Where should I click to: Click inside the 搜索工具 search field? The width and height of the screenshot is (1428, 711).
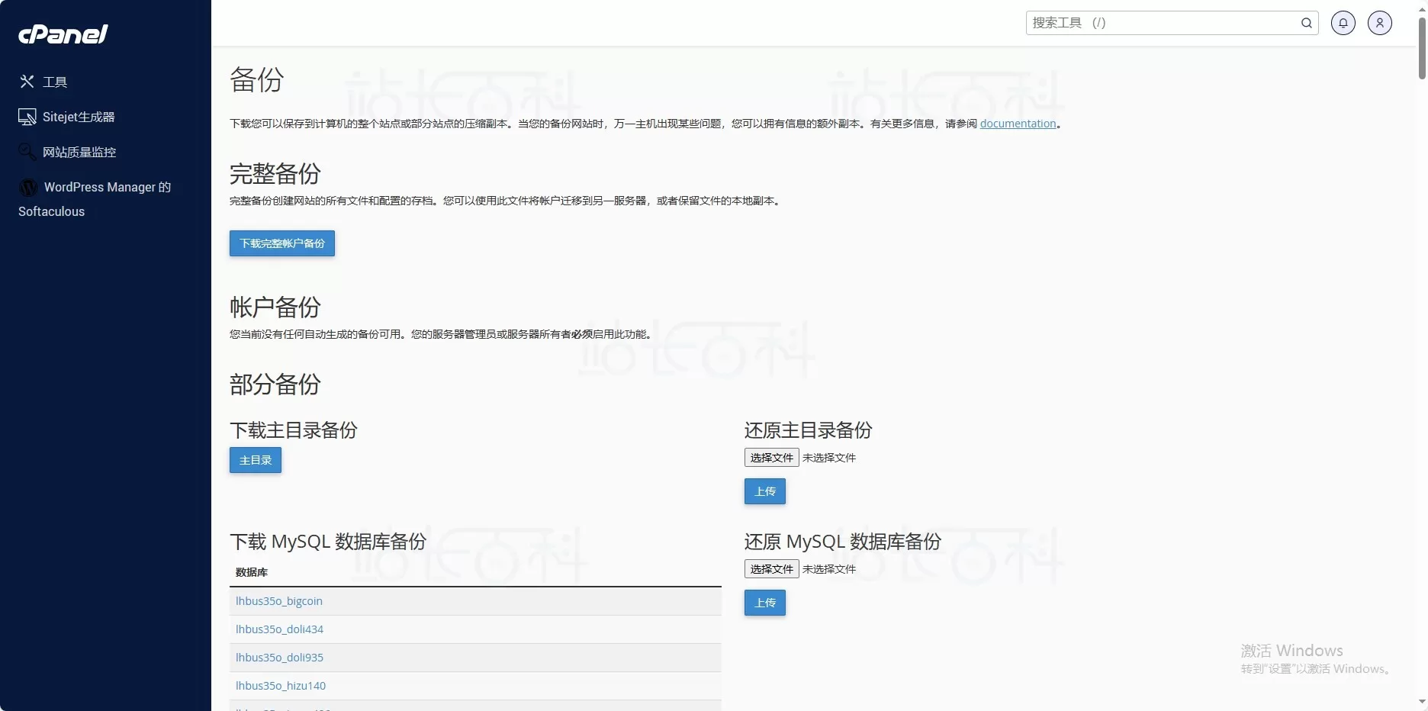point(1159,23)
